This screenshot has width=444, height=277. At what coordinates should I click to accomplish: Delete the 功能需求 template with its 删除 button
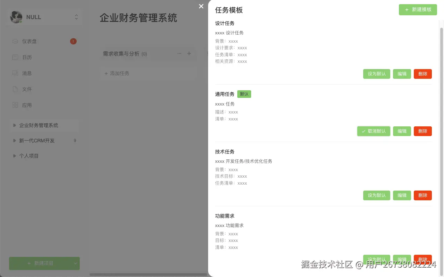pos(422,259)
